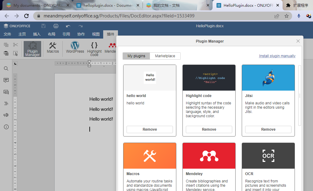This screenshot has width=313, height=191.
Task: Switch to 扩展程序 browser tab
Action: (297, 6)
